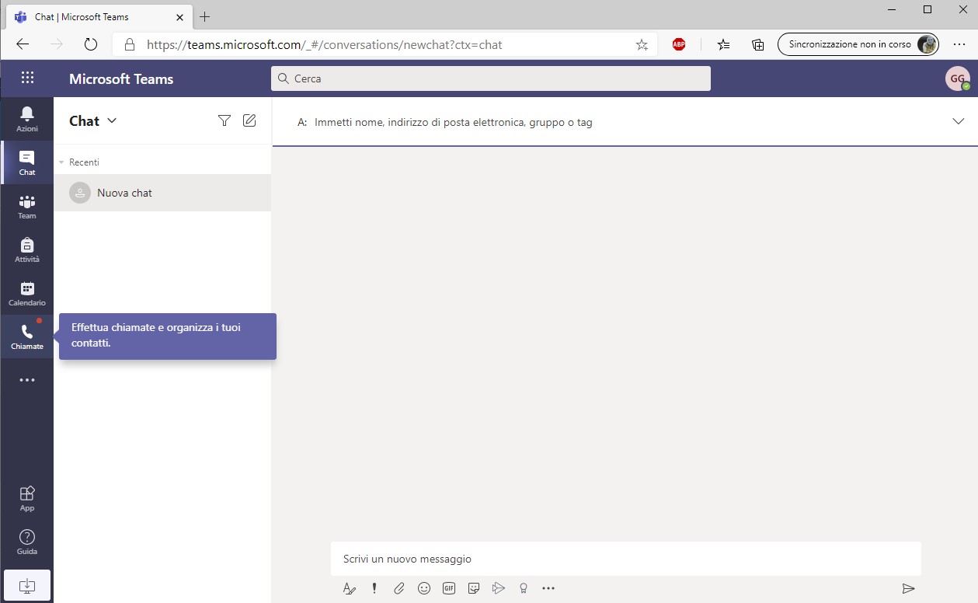Select the Chat | Microsoft Teams browser tab
This screenshot has width=978, height=603.
(98, 16)
